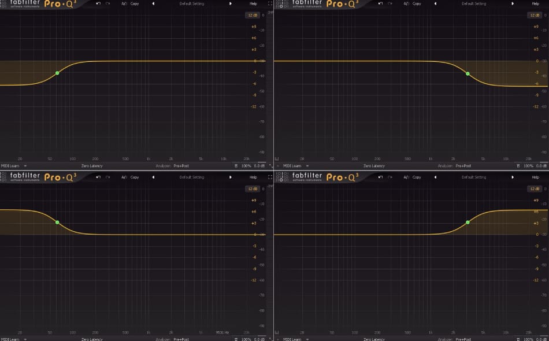Viewport: 549px width, 341px height.
Task: Open the 12 dB display range in top-left window
Action: (x=253, y=16)
